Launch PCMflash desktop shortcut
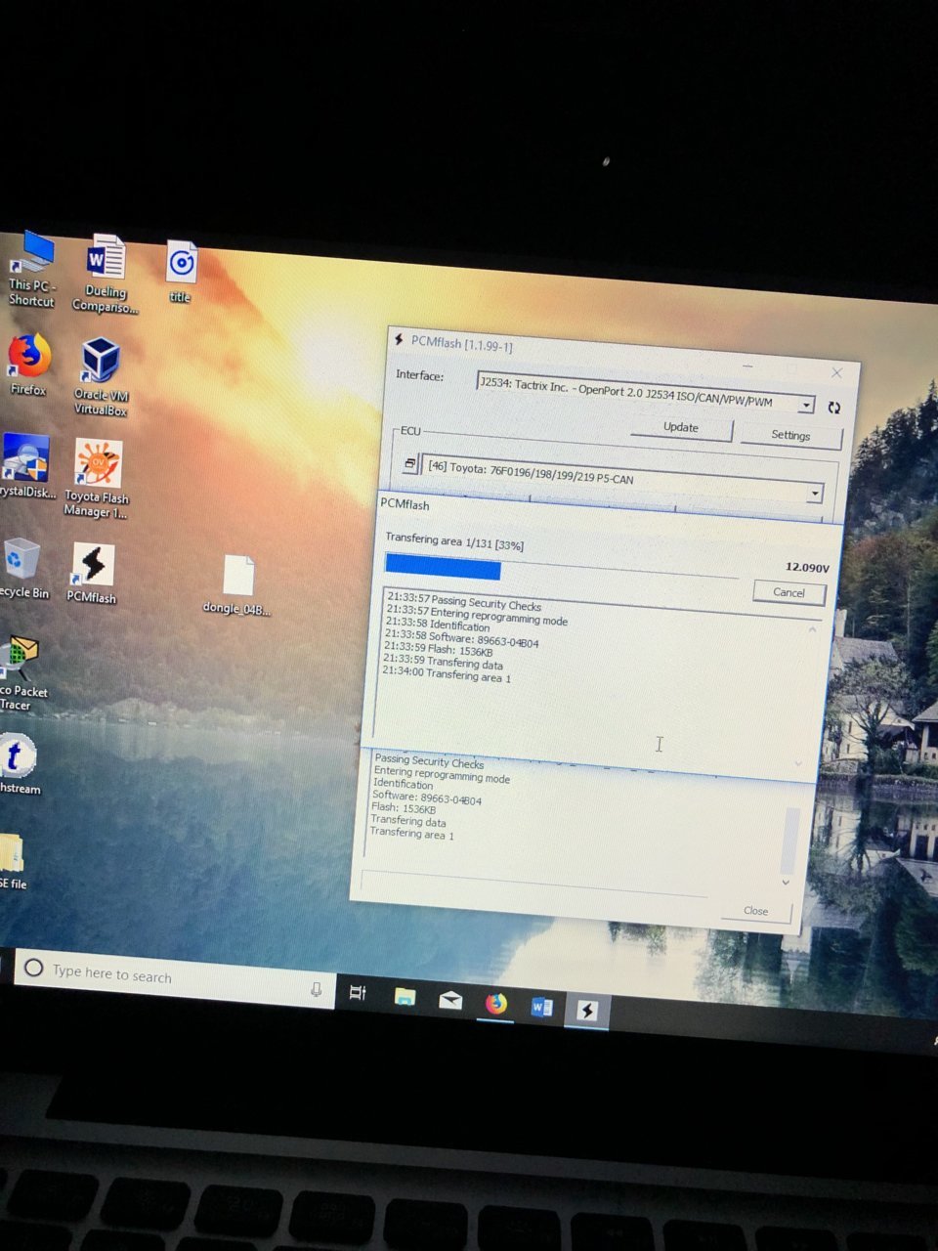 92,573
